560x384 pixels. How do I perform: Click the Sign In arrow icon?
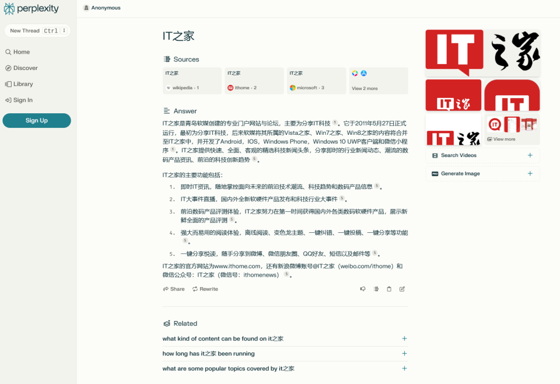[8, 100]
